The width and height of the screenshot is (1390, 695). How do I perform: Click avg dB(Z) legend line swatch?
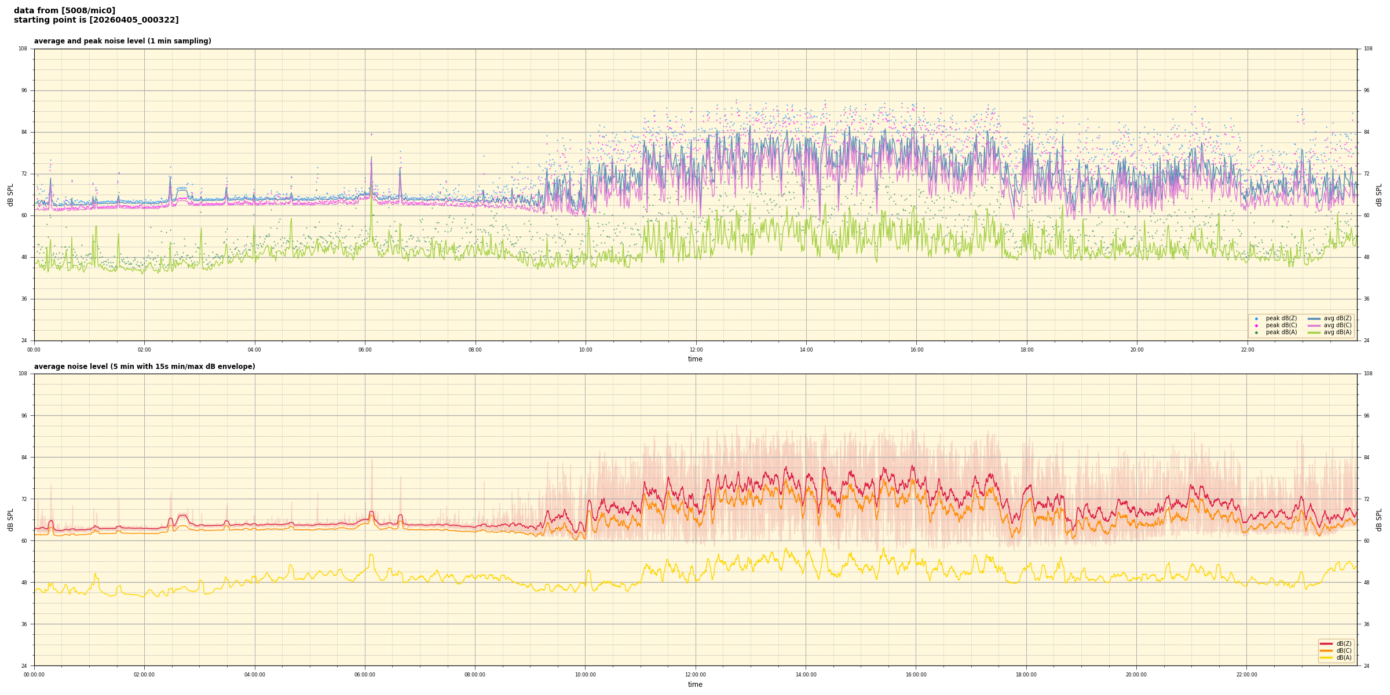[x=1314, y=319]
